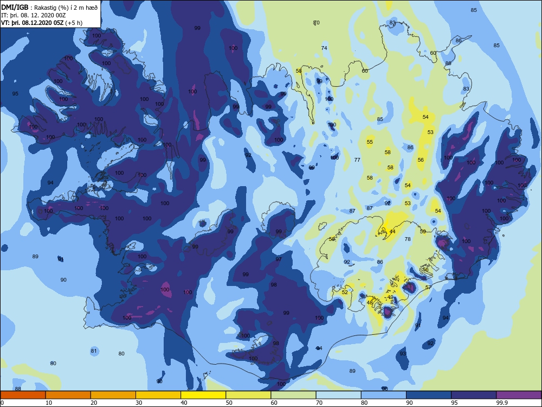542x407 pixels.
Task: Click the '48' humidity value on the map
Action: (370, 302)
